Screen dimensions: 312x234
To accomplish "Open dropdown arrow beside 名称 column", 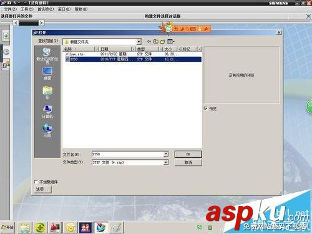I will pos(97,49).
